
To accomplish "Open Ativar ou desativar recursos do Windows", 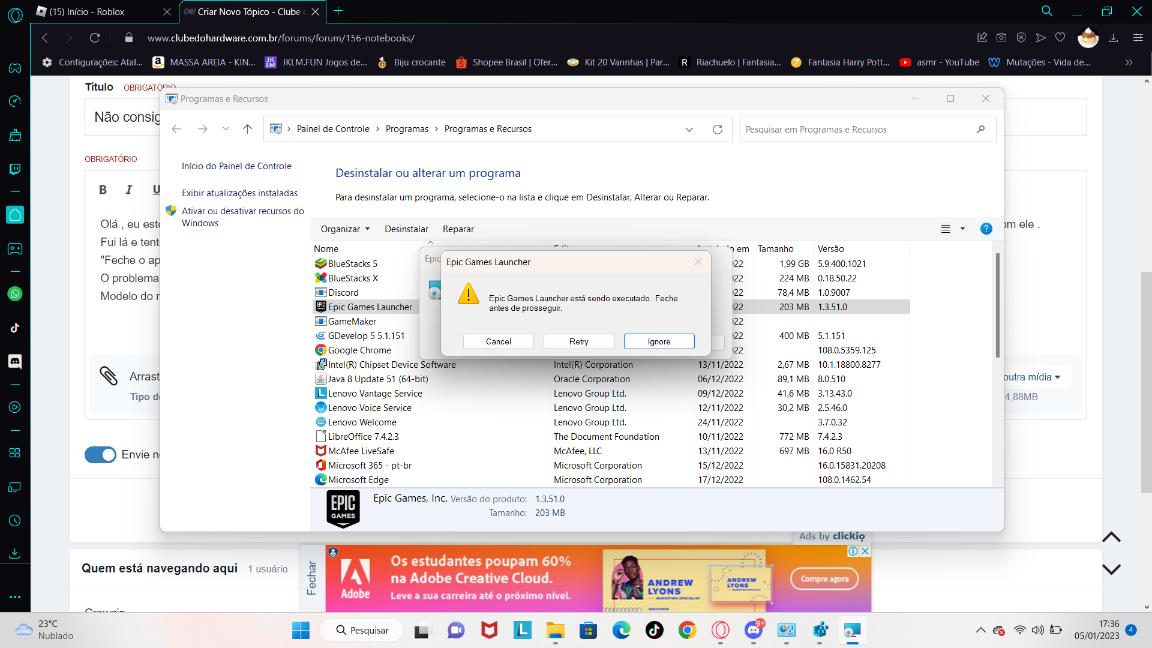I will (x=242, y=217).
